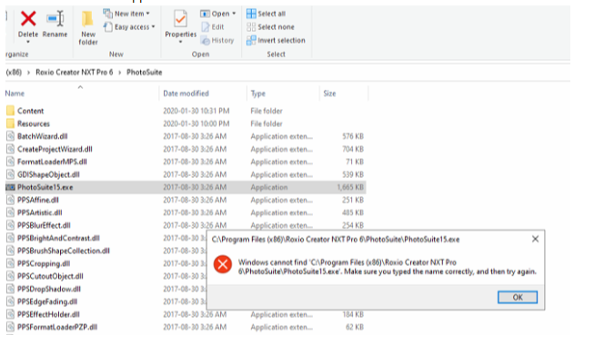This screenshot has height=355, width=614.
Task: Select the PPSBrightAndContrast.dll file icon
Action: tap(10, 238)
